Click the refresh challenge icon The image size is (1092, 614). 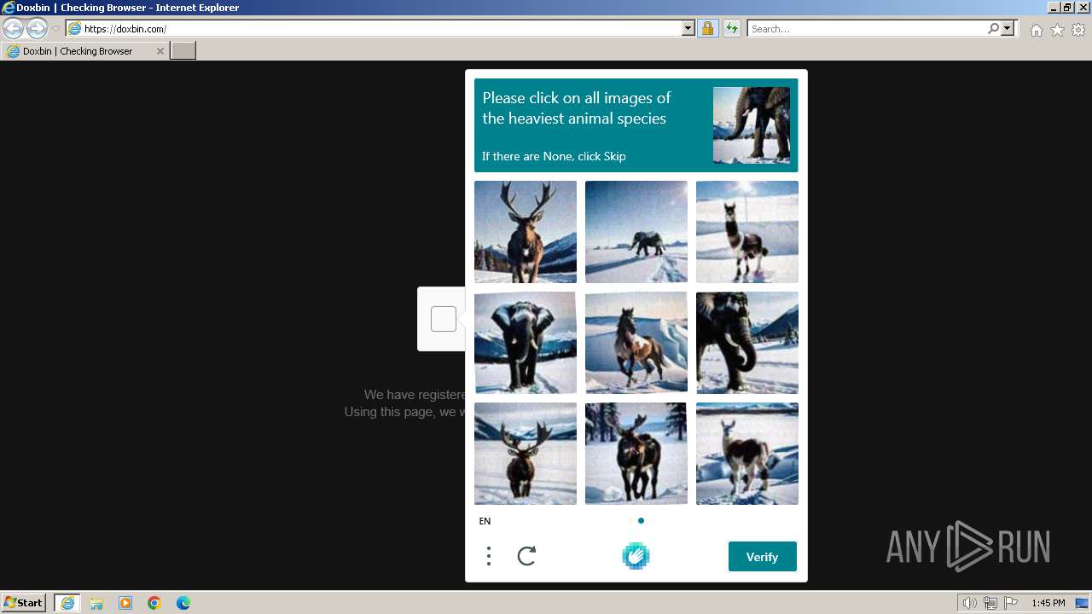pos(527,557)
